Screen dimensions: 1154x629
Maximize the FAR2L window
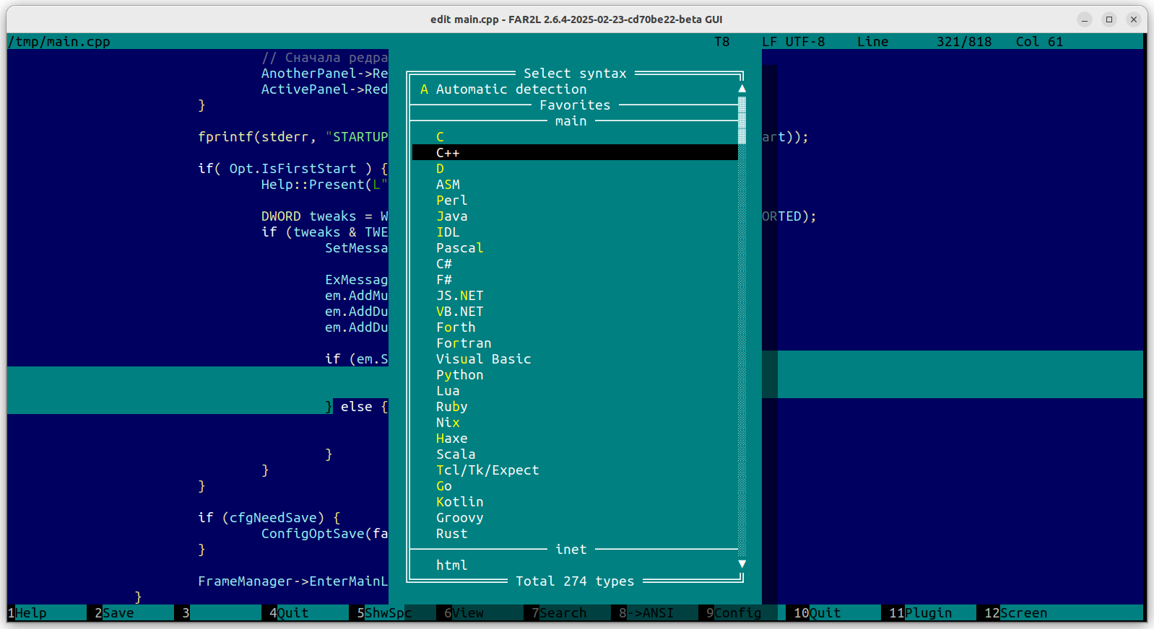1109,19
